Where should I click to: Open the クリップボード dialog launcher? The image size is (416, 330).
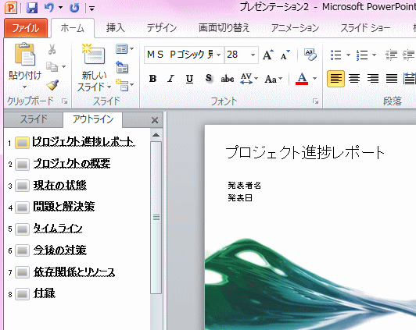[x=64, y=101]
